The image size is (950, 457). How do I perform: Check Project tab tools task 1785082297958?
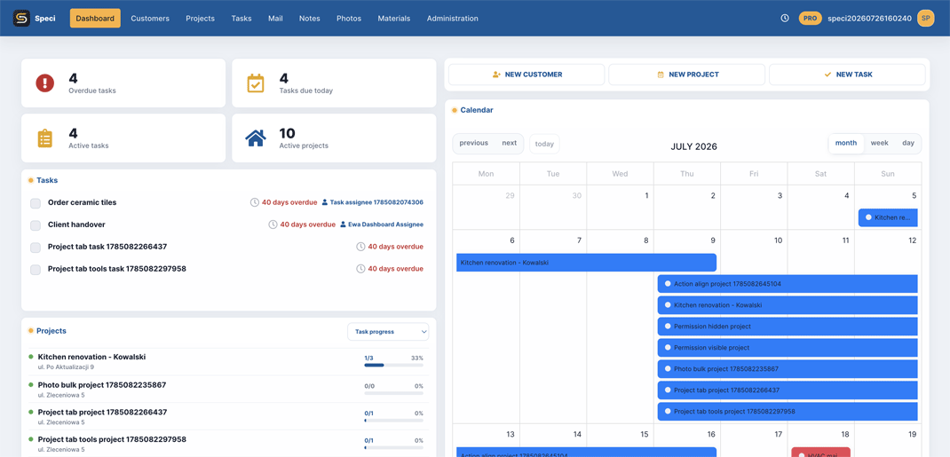click(36, 270)
